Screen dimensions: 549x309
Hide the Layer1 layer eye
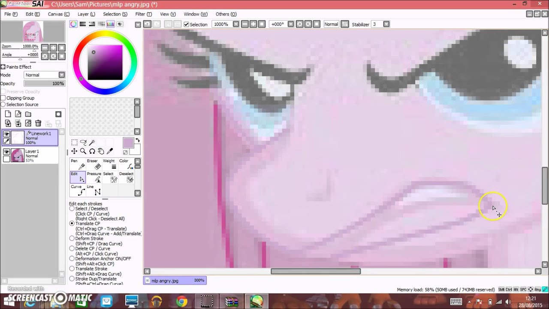(x=6, y=152)
